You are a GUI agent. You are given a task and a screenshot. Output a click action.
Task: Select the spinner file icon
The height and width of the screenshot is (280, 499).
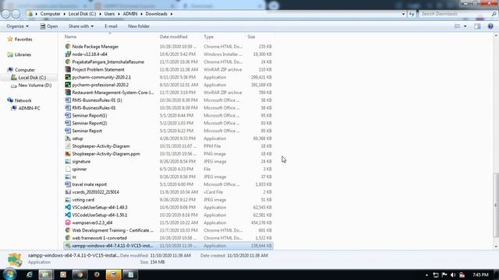pyautogui.click(x=68, y=169)
